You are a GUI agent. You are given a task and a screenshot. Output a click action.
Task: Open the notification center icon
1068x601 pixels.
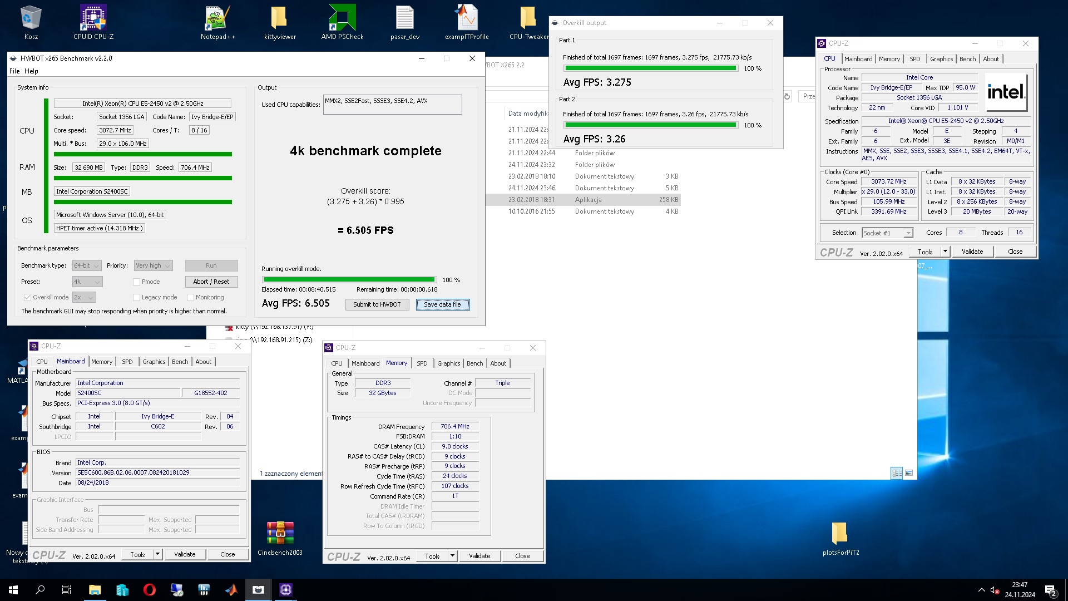(1051, 590)
